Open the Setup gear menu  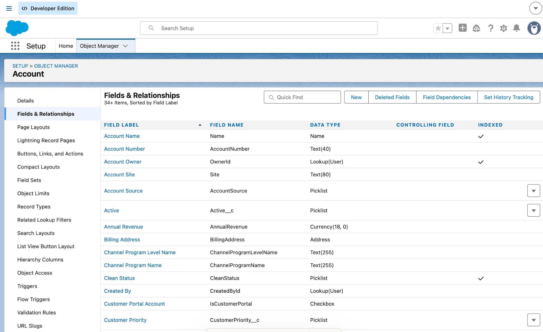point(504,28)
